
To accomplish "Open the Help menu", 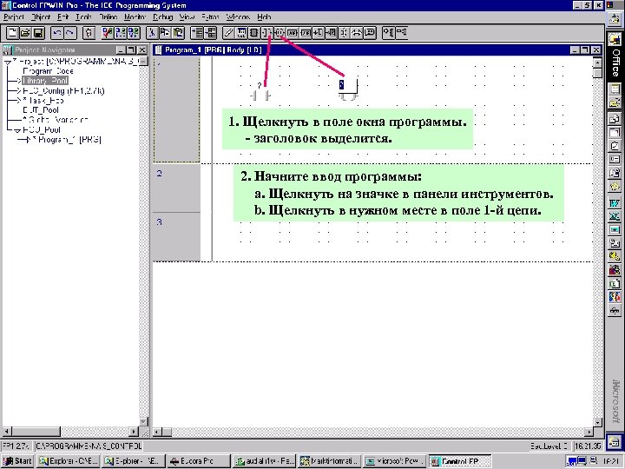I will 264,17.
